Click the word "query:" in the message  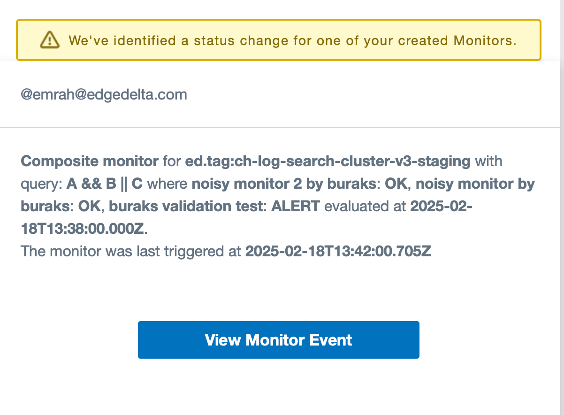[41, 184]
